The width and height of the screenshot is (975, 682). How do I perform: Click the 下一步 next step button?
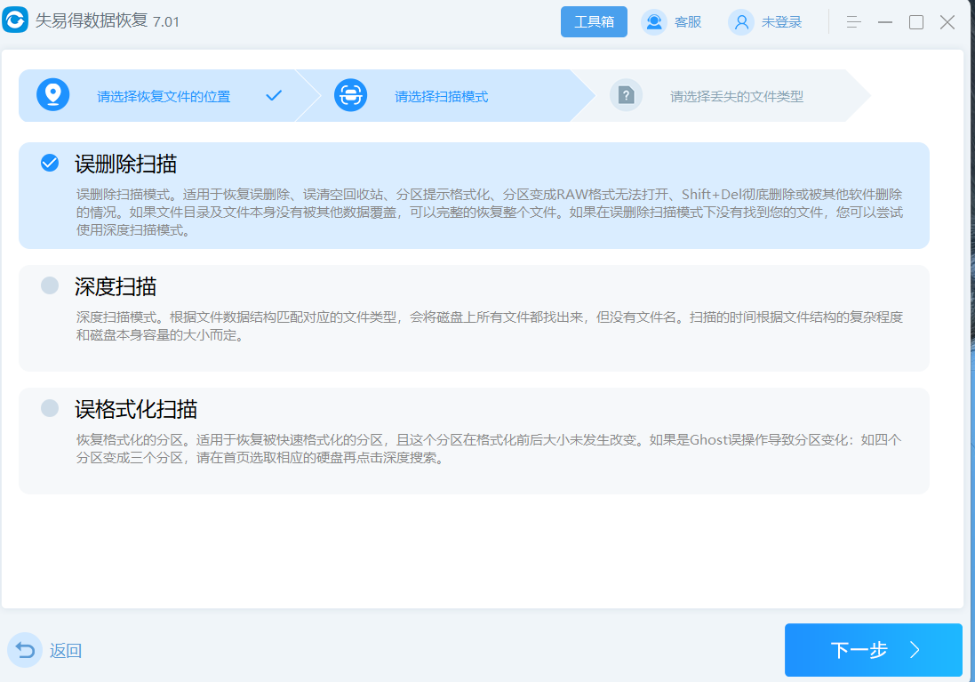[873, 650]
